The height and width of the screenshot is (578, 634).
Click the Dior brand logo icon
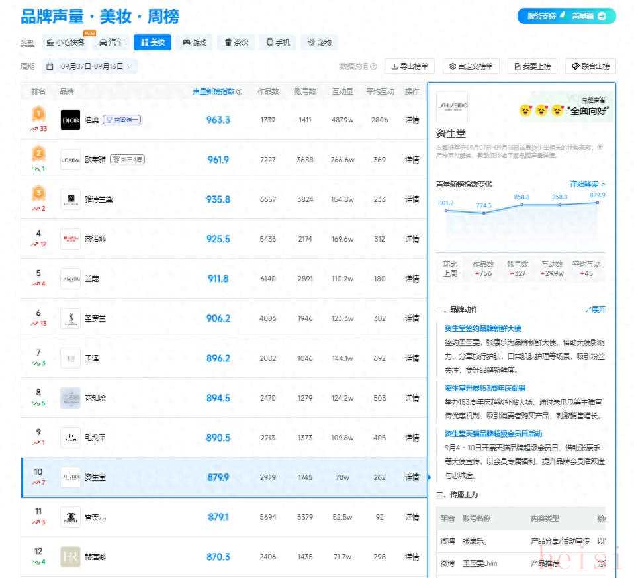[70, 120]
